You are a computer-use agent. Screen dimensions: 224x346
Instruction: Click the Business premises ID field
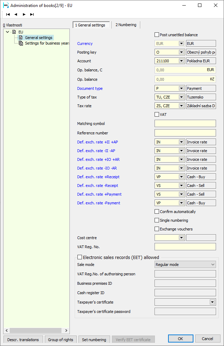(x=185, y=283)
